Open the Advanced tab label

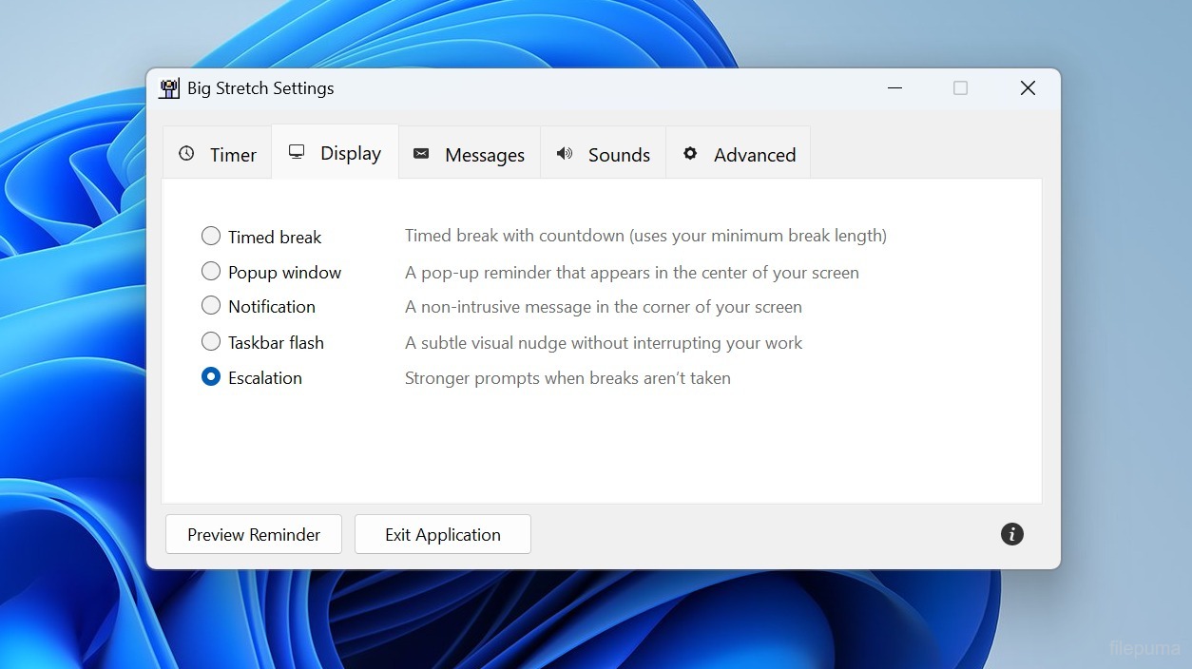755,155
